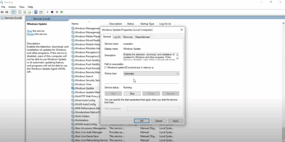Click the gear icon beside Wired AutoConfig
The image size is (285, 142).
[x=73, y=100]
